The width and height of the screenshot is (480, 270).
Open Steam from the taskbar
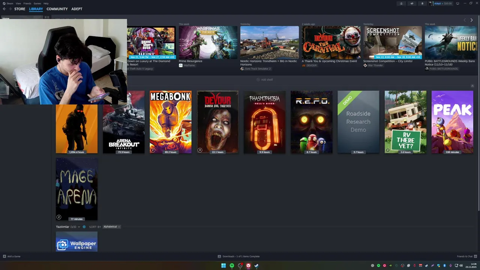pos(256,265)
